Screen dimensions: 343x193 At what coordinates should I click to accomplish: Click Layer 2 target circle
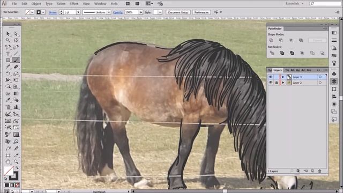pyautogui.click(x=320, y=83)
